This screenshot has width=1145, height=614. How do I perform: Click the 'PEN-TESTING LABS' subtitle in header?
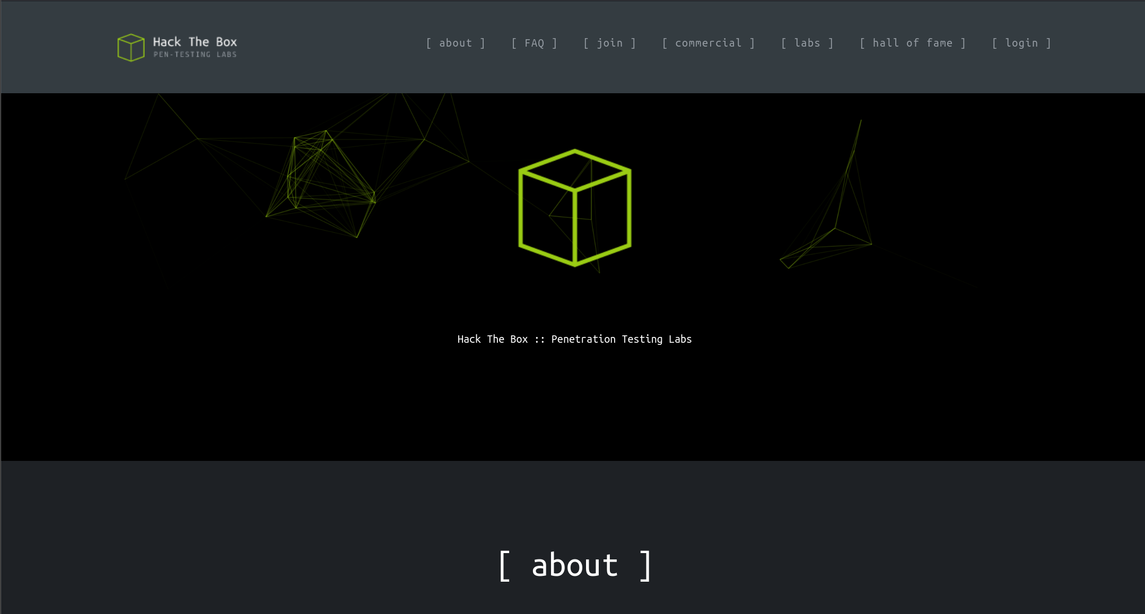pyautogui.click(x=195, y=55)
